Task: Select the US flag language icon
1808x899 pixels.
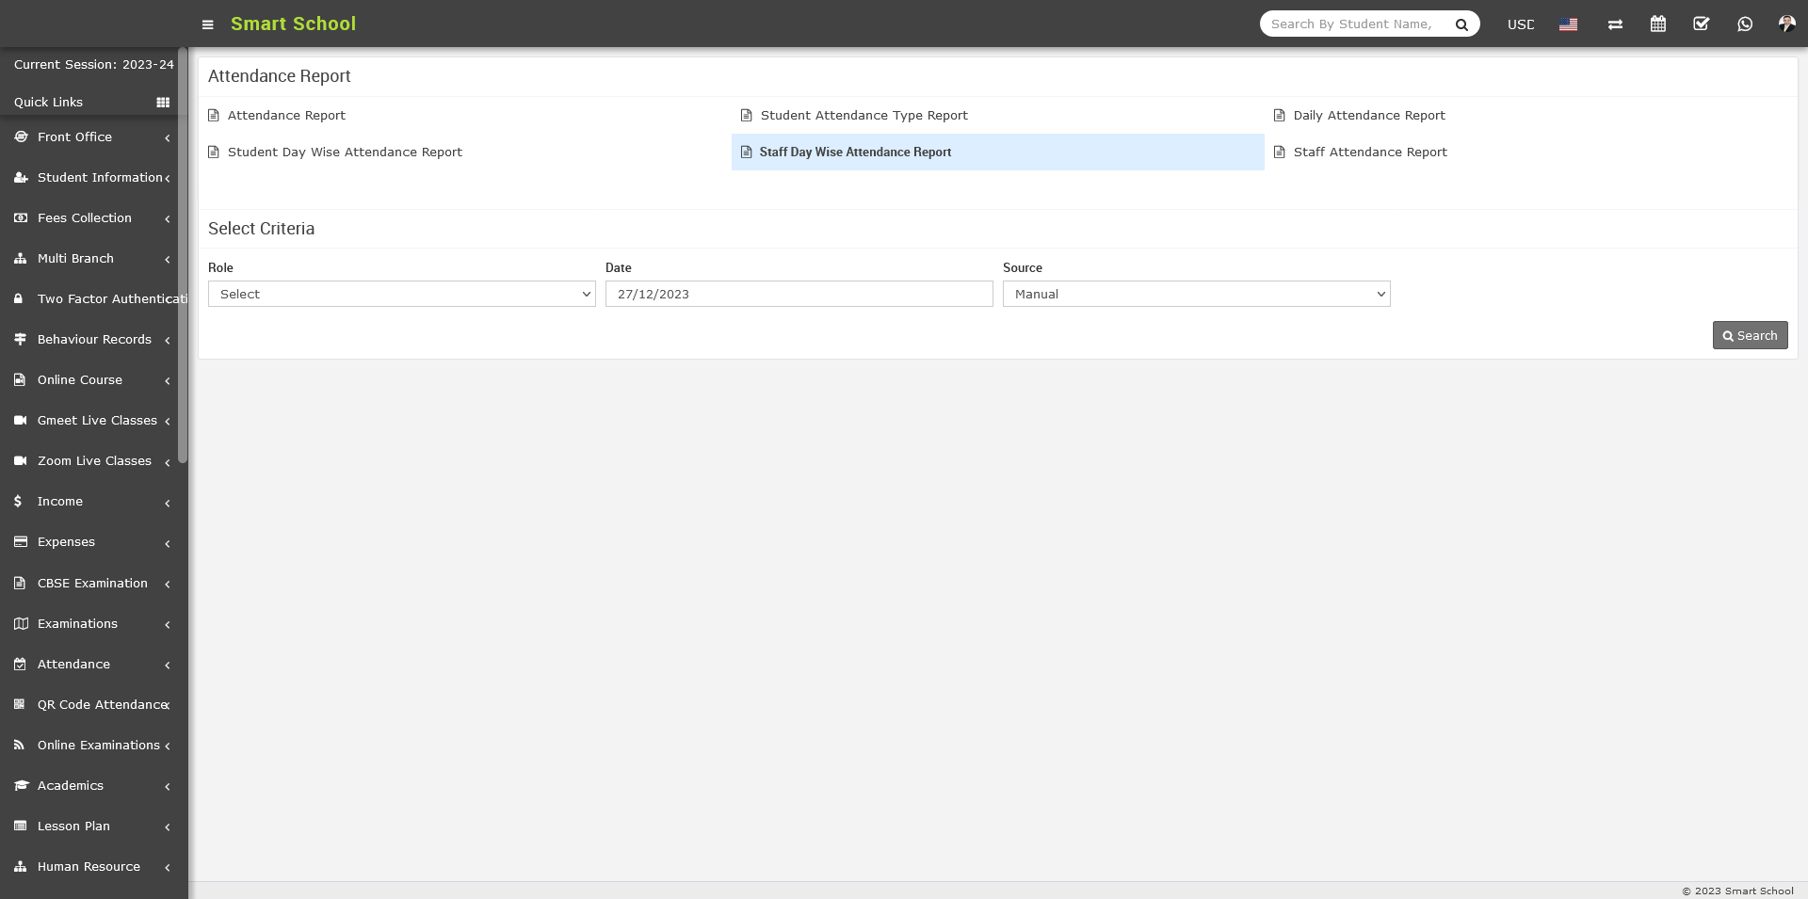Action: click(x=1568, y=24)
